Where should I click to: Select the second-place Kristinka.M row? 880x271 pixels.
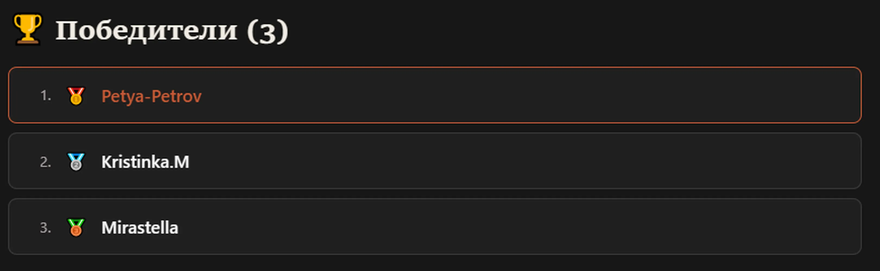coord(435,161)
